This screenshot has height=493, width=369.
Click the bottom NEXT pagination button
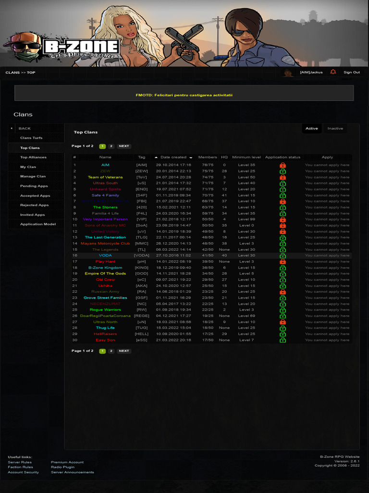coord(124,351)
